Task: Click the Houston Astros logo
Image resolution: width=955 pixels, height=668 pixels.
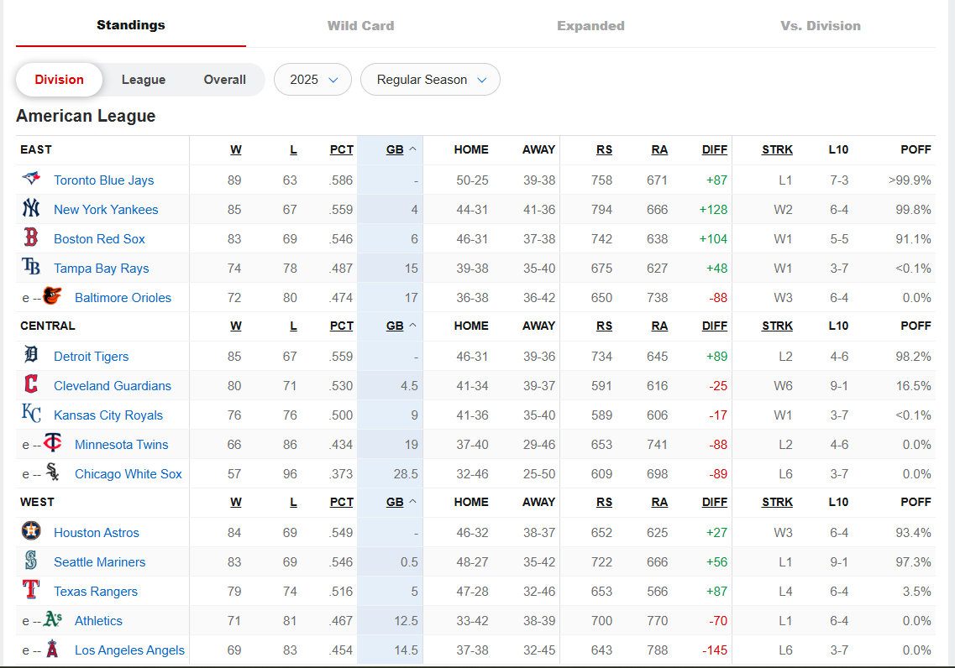Action: tap(31, 531)
